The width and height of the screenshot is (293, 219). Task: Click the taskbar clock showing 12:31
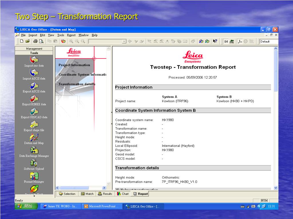click(271, 206)
